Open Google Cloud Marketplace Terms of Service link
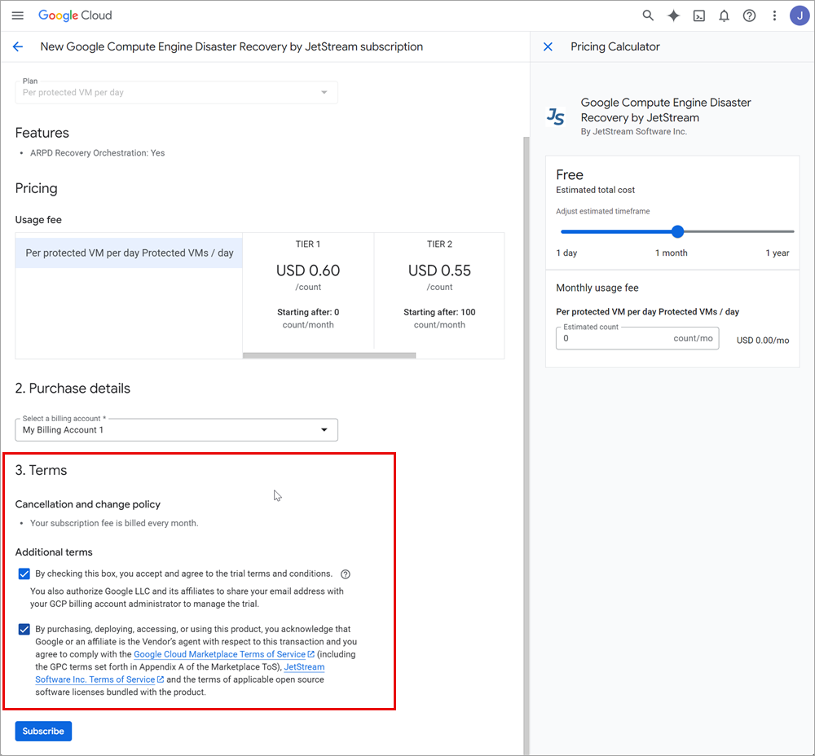The height and width of the screenshot is (756, 815). (219, 654)
